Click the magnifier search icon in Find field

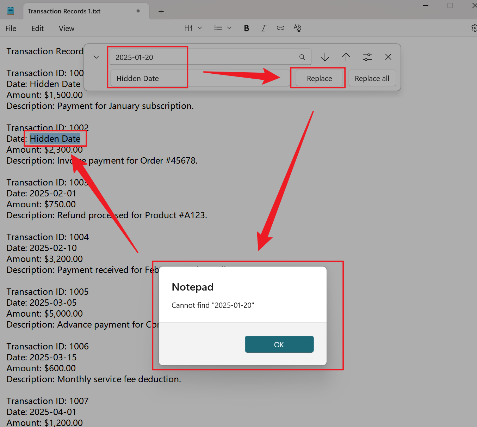302,57
